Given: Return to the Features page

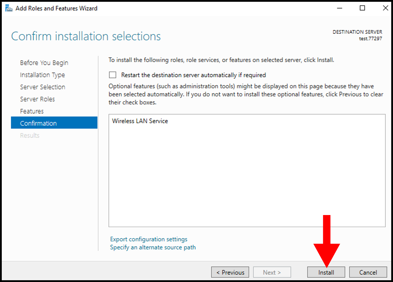Looking at the screenshot, I should click(32, 111).
